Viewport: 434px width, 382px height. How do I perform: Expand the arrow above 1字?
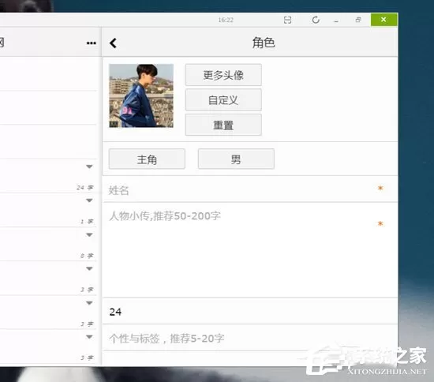click(x=89, y=200)
